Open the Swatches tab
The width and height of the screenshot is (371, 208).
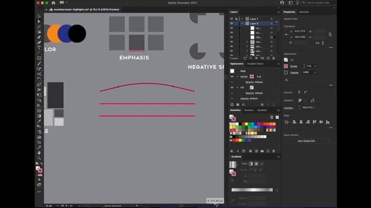(x=235, y=110)
